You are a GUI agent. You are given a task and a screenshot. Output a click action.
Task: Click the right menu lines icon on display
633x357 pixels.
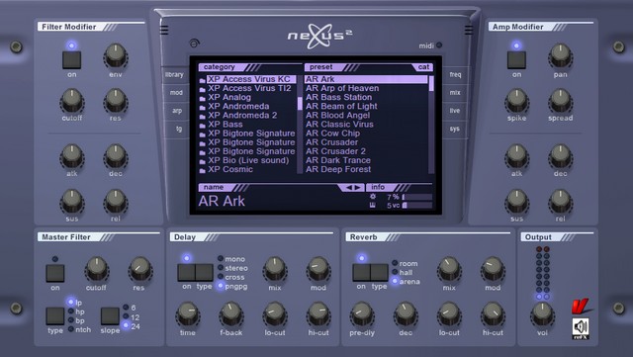(x=468, y=30)
